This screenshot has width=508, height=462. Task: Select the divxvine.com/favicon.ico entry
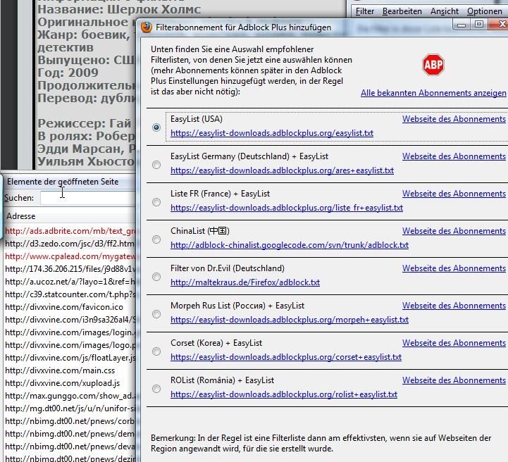(x=70, y=307)
